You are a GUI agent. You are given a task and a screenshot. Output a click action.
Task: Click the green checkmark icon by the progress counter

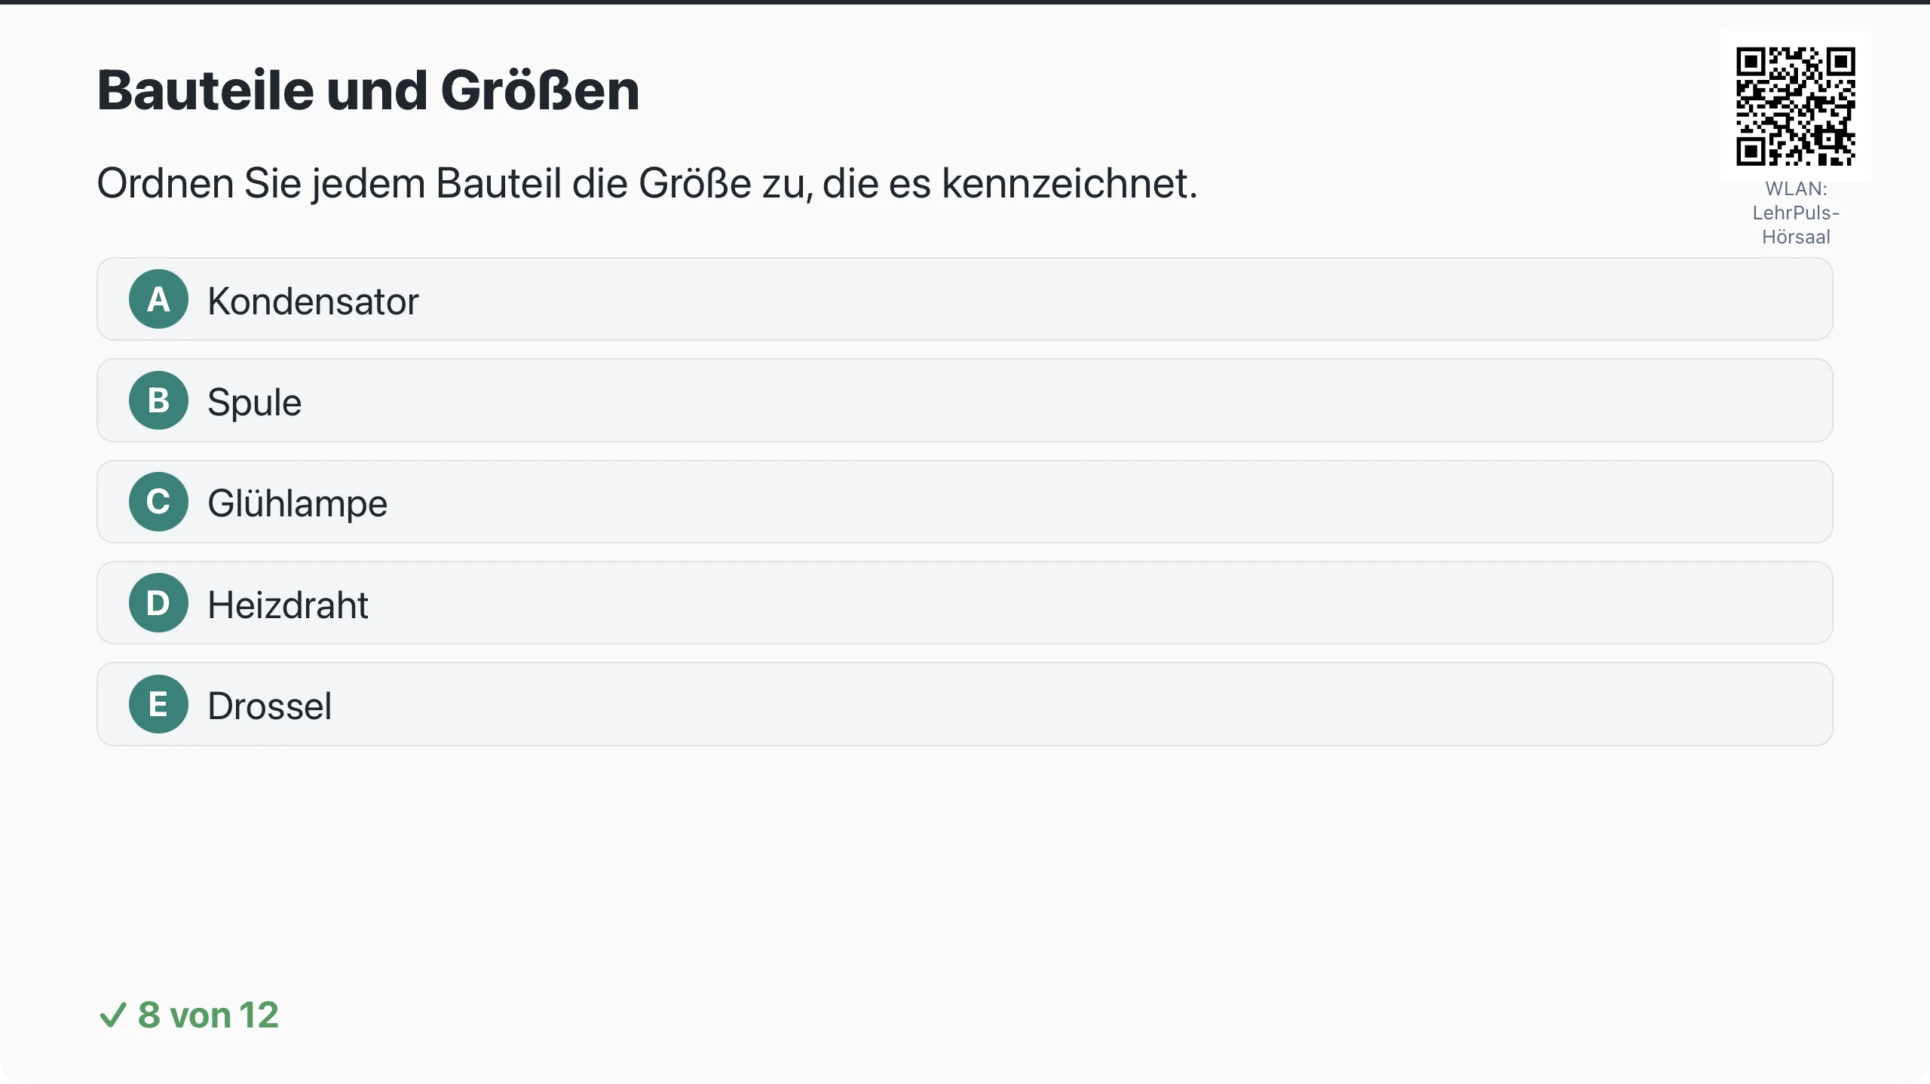point(112,1015)
